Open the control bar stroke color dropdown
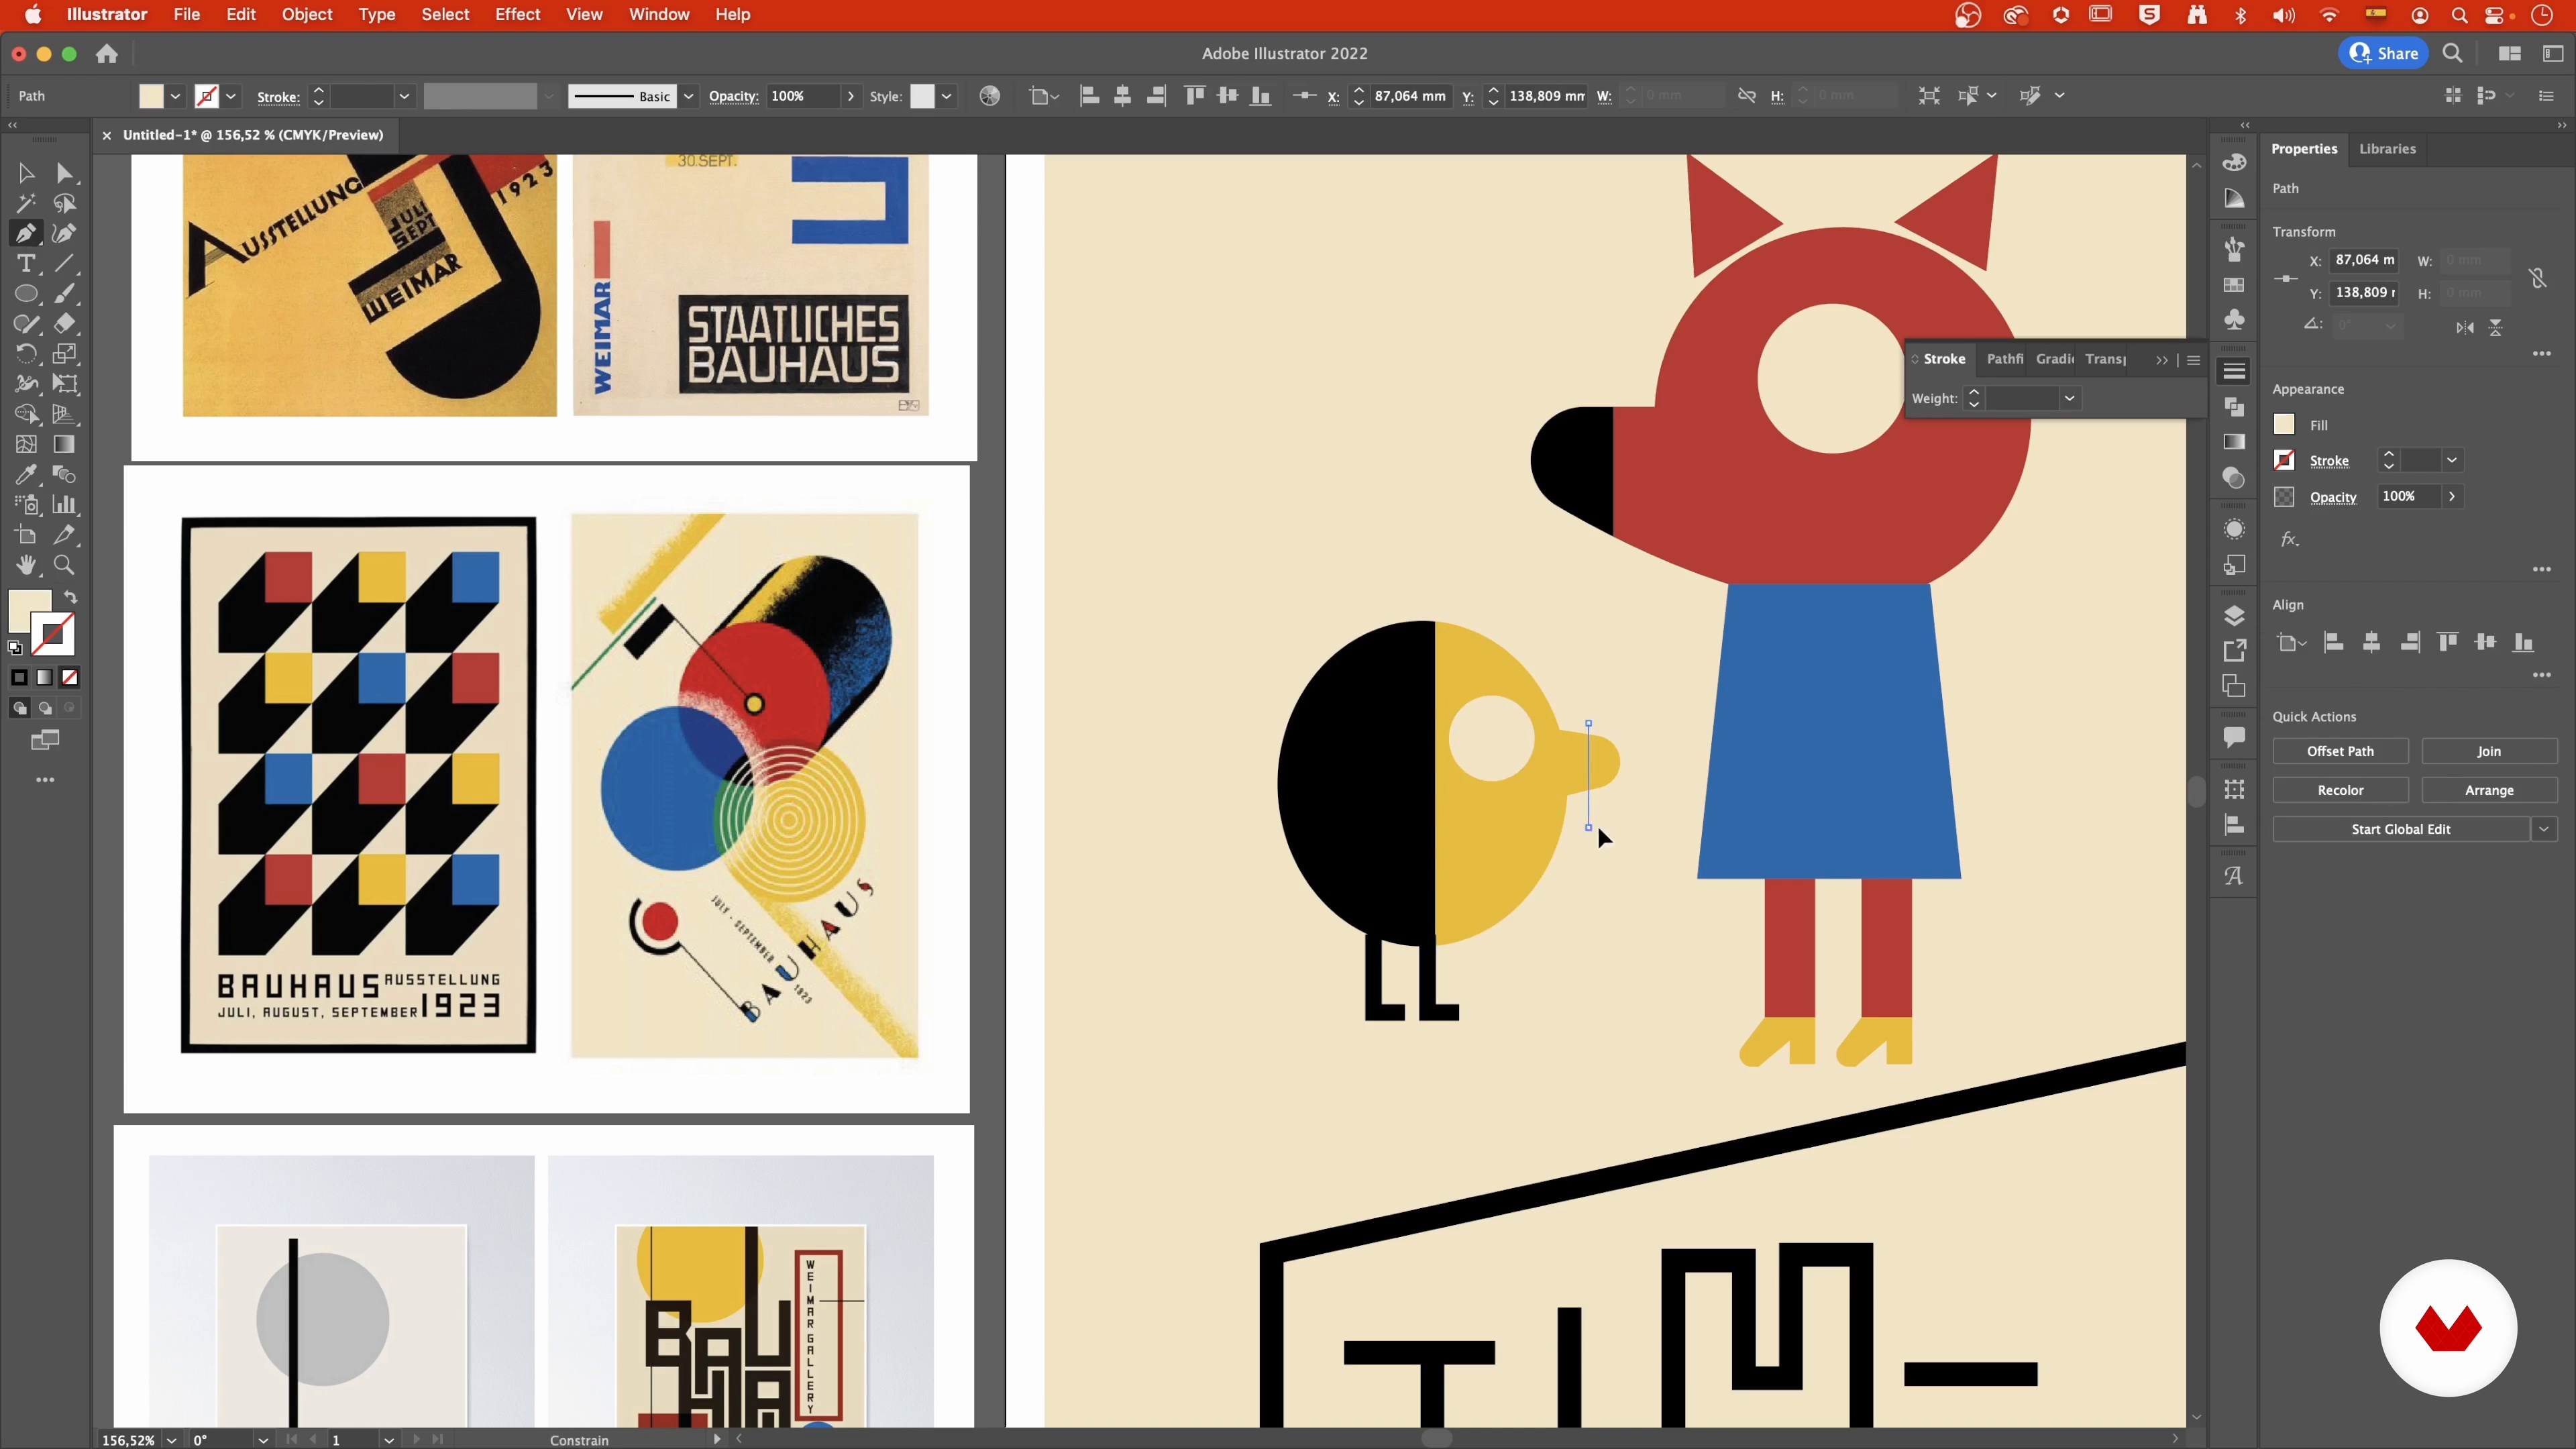The height and width of the screenshot is (1449, 2576). tap(231, 96)
